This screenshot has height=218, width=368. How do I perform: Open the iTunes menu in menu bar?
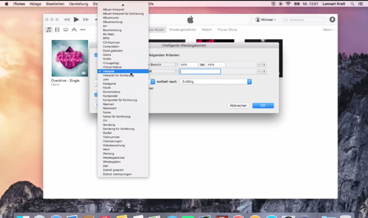(19, 4)
